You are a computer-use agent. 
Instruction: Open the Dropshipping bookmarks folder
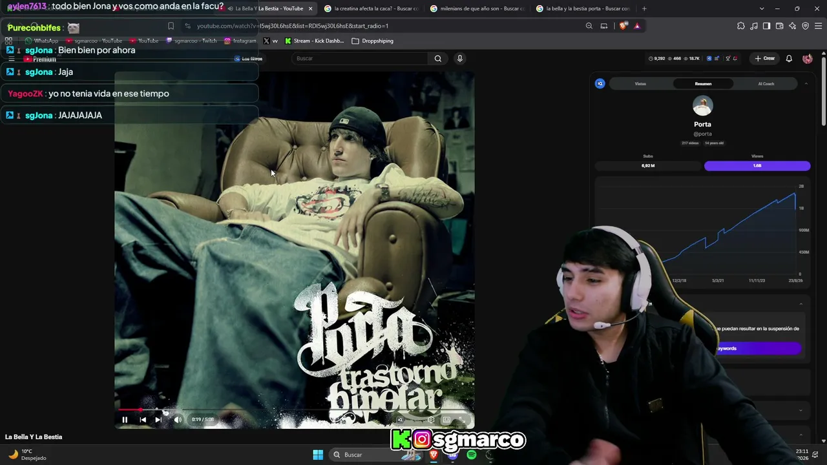pos(373,41)
